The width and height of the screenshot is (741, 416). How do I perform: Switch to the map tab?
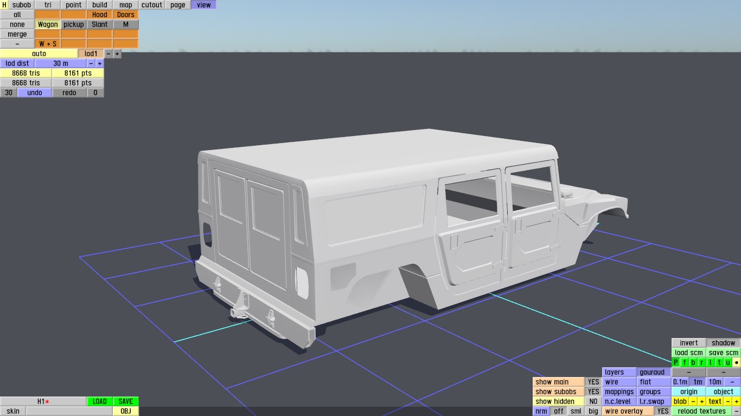tap(126, 5)
